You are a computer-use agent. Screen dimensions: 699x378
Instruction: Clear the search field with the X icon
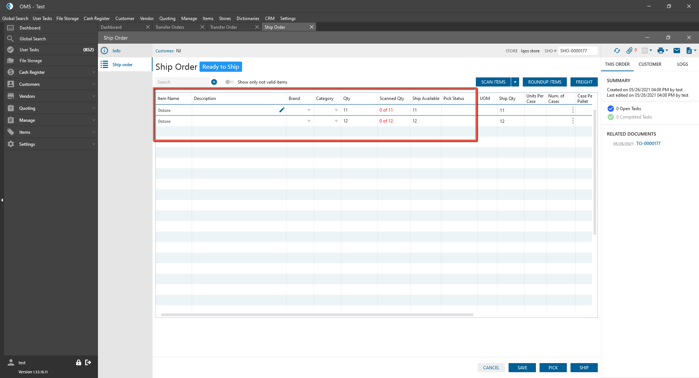point(214,82)
